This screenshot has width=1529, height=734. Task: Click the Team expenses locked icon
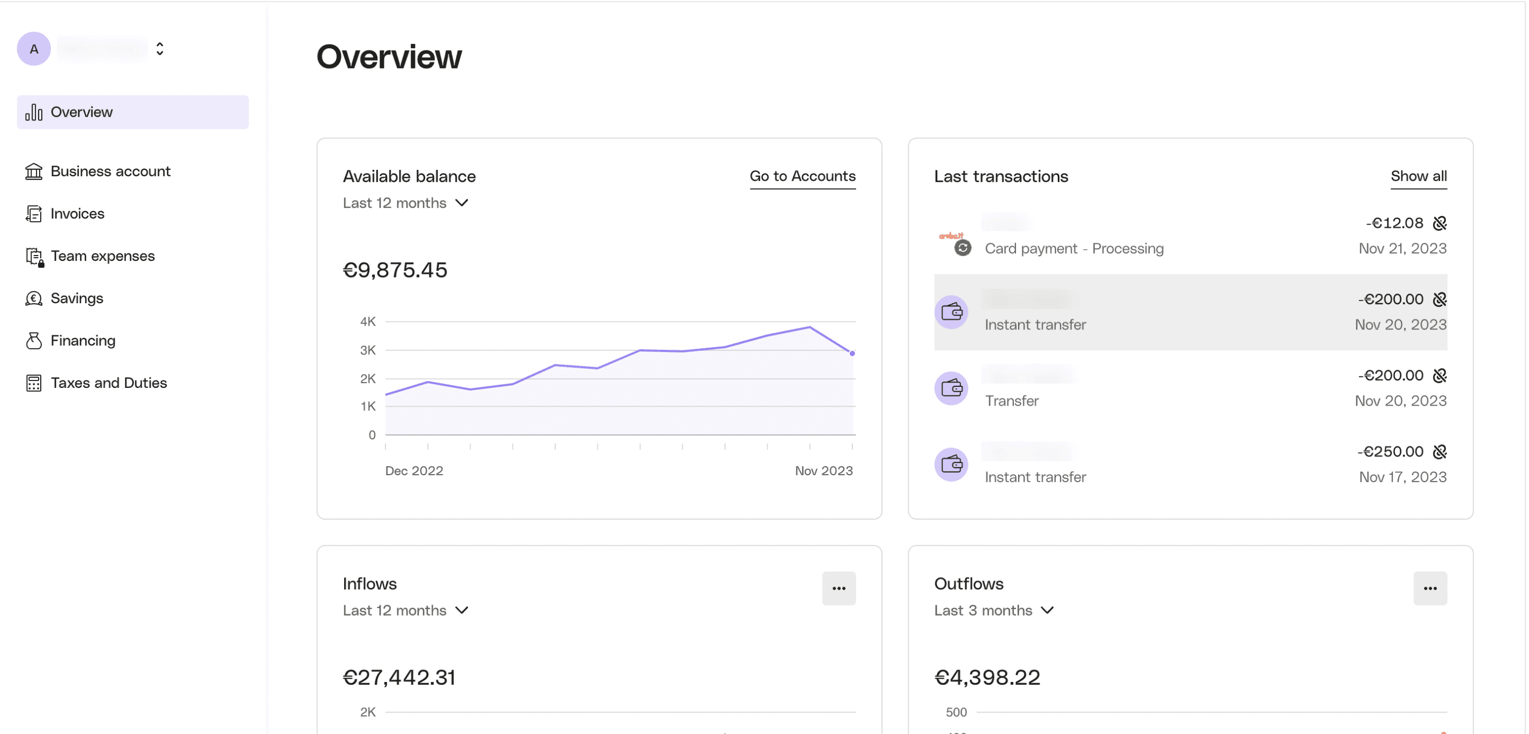34,256
